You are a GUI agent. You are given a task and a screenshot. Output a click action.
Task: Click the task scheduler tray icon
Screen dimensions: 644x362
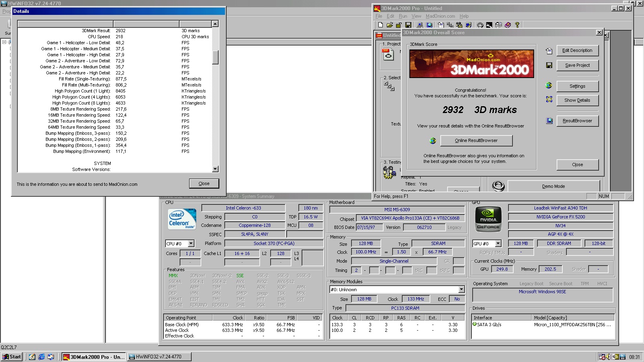[x=602, y=357]
